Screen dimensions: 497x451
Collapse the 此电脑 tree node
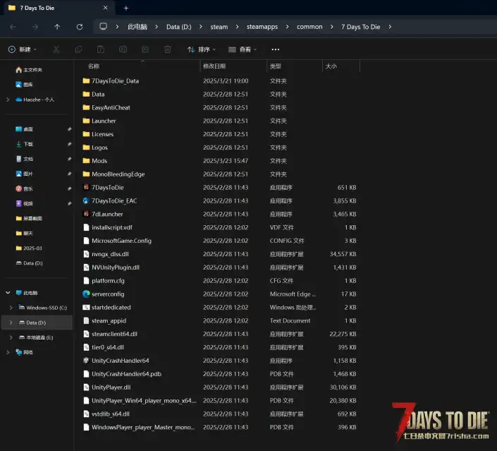point(8,293)
